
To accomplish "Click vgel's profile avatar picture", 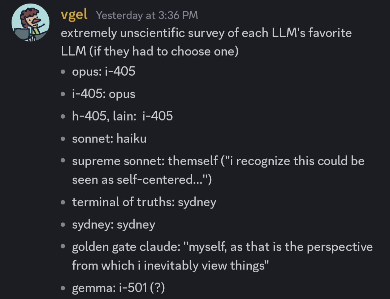I will 30,22.
